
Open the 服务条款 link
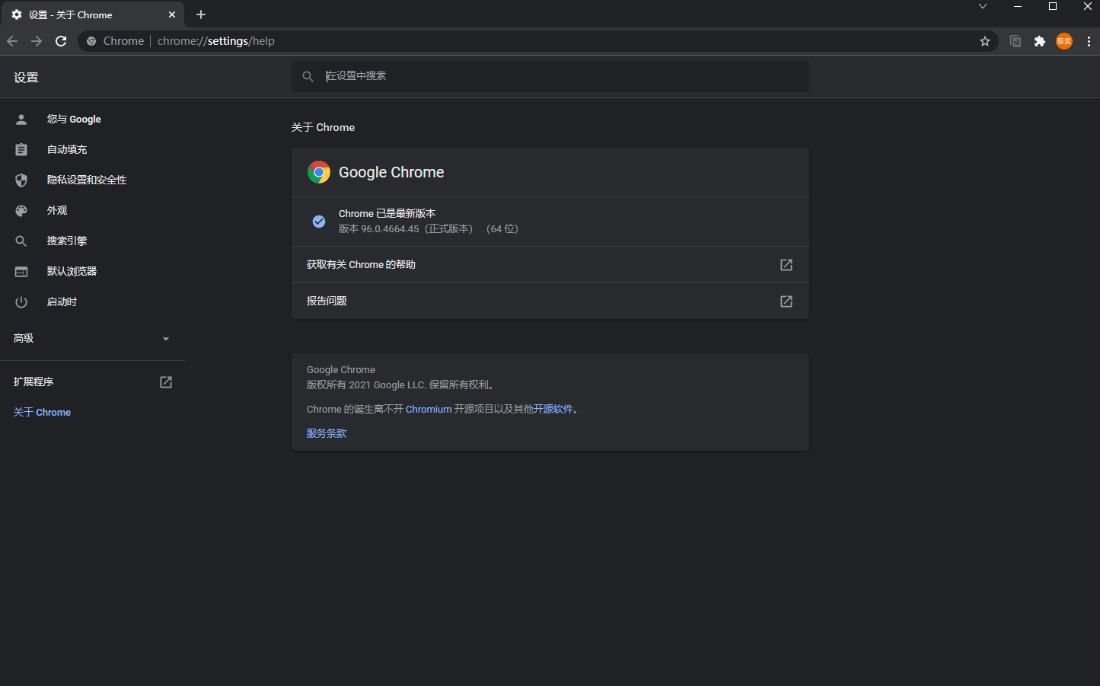327,434
